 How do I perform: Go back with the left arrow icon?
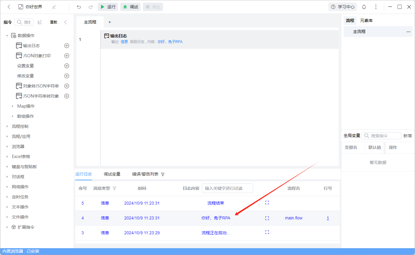click(x=9, y=7)
